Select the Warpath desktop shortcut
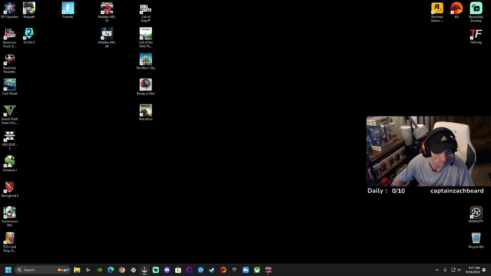Image resolution: width=491 pixels, height=276 pixels. [x=29, y=10]
